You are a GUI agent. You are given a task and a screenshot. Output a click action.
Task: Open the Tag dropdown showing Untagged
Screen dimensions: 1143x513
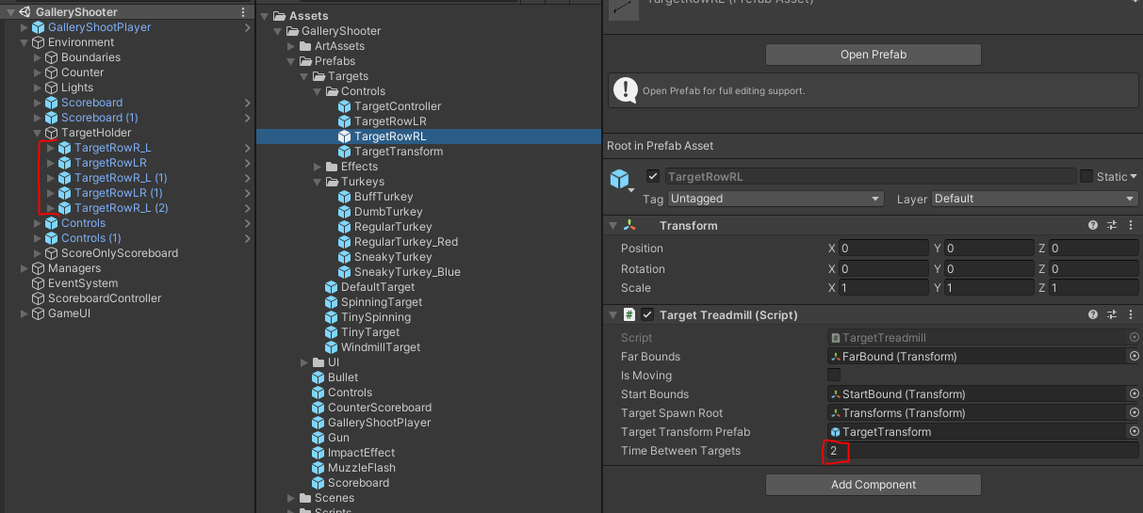[775, 199]
